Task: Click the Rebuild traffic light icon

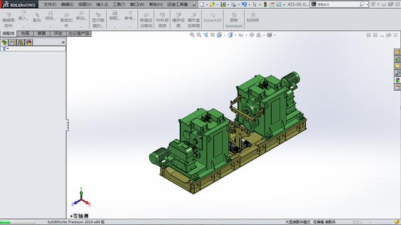Action: coord(265,4)
